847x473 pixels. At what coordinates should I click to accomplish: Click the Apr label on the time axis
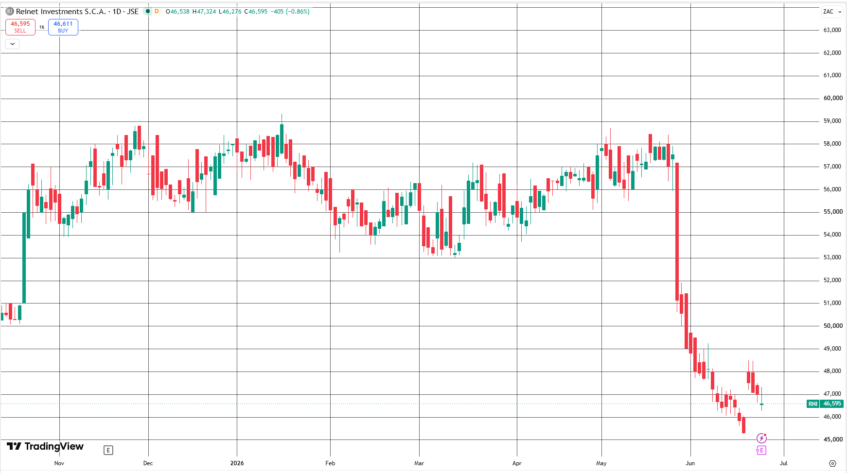coord(517,463)
